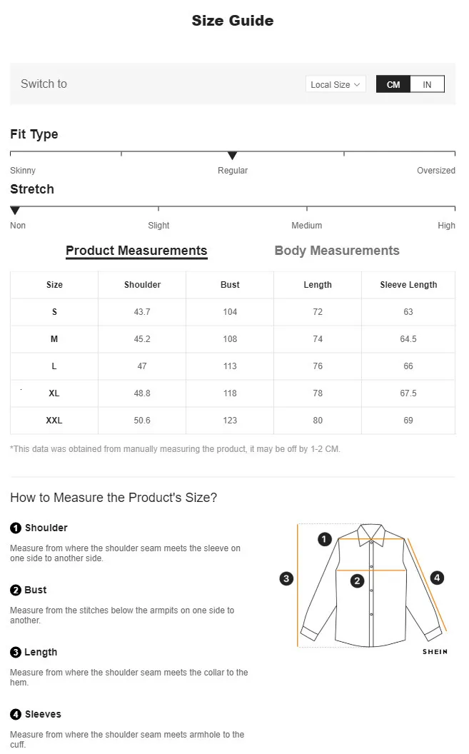Click the Stretch slider marker at Non
This screenshot has height=754, width=469.
(x=15, y=211)
